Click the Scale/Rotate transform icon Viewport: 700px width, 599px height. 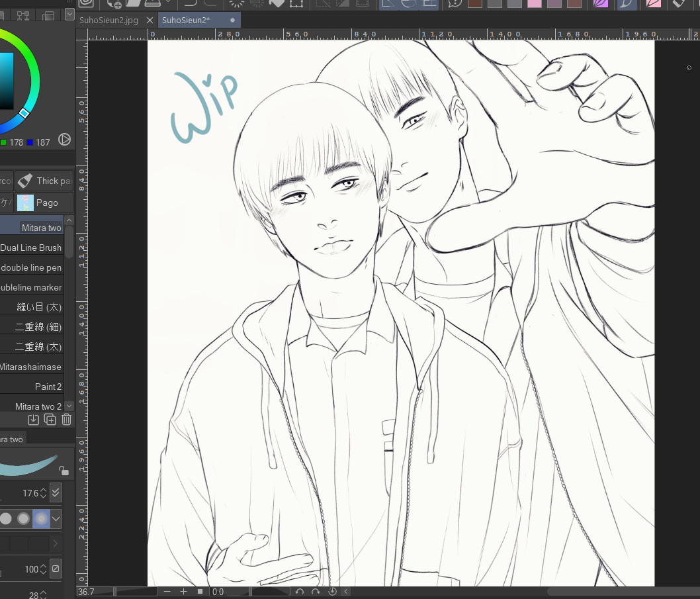click(296, 3)
